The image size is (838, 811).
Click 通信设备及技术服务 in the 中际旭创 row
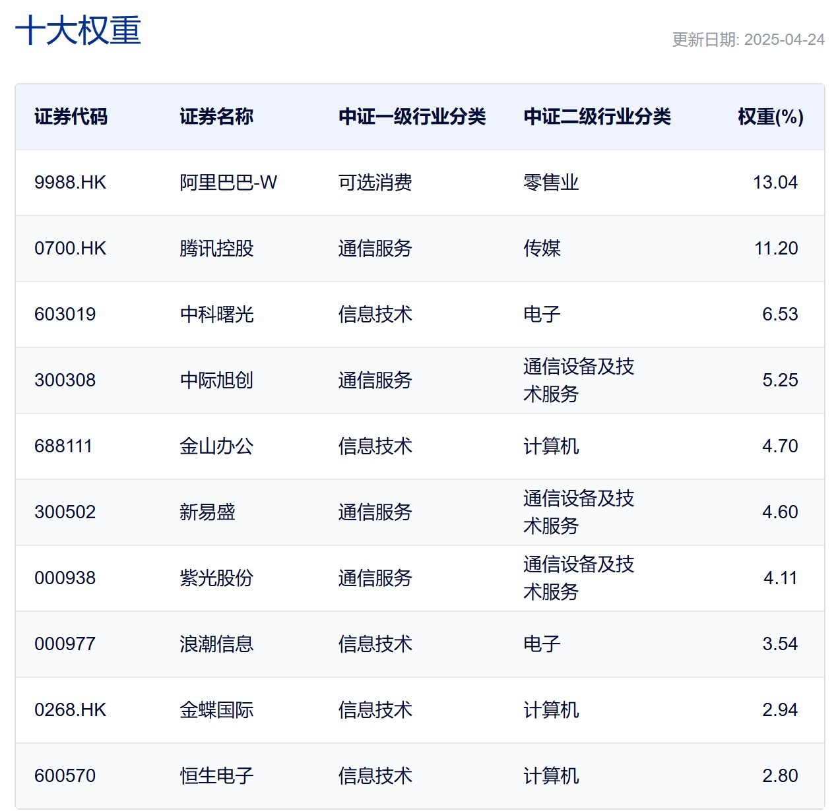579,380
